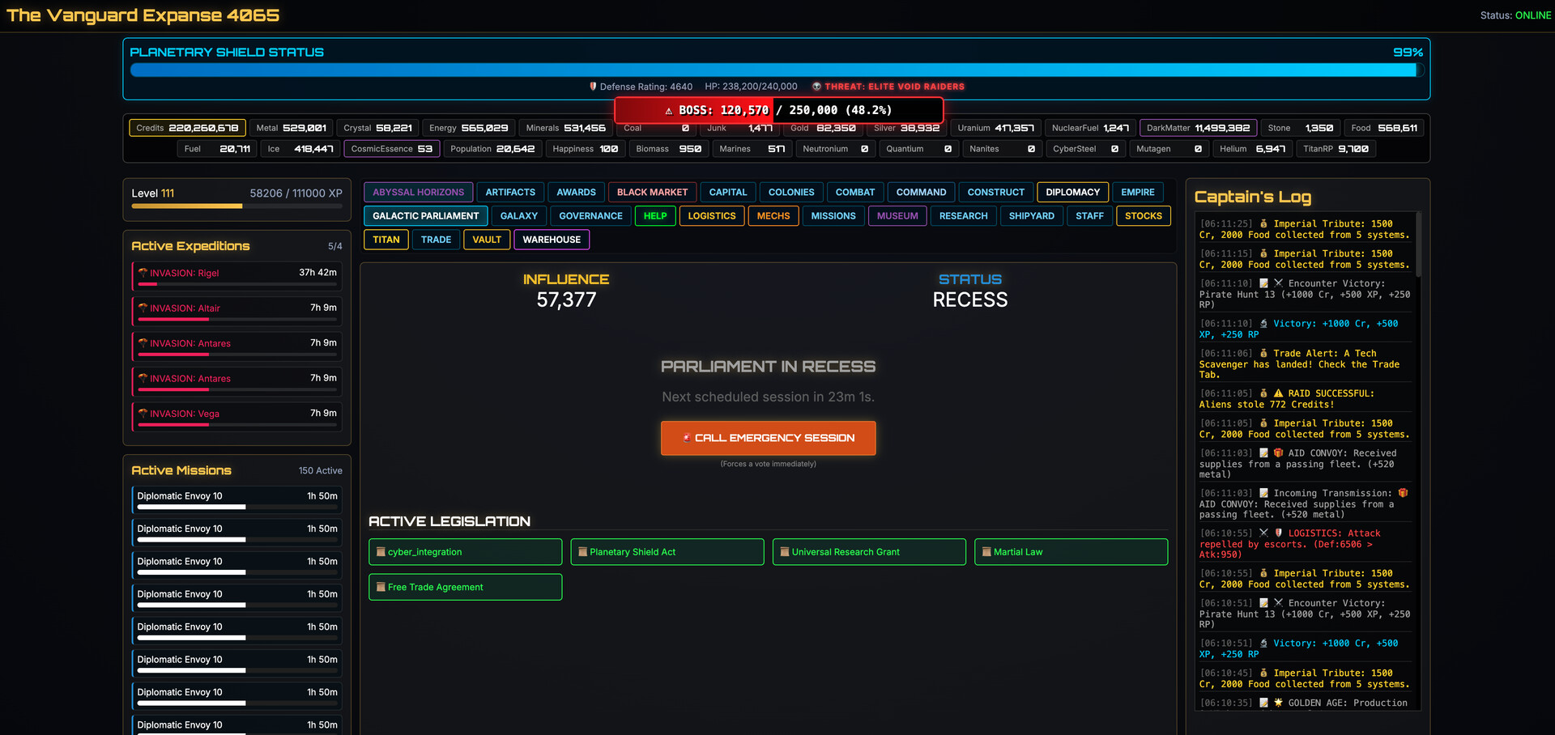Screen dimensions: 1555x735
Task: Toggle the cyber_integration legislation
Action: 465,551
